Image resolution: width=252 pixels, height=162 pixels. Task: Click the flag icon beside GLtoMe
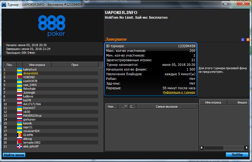click(20, 135)
